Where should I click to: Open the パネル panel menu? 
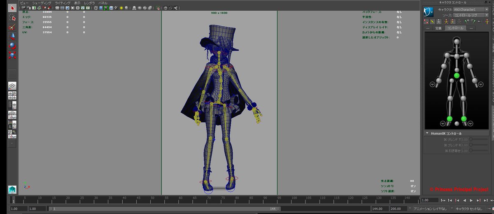coord(102,3)
